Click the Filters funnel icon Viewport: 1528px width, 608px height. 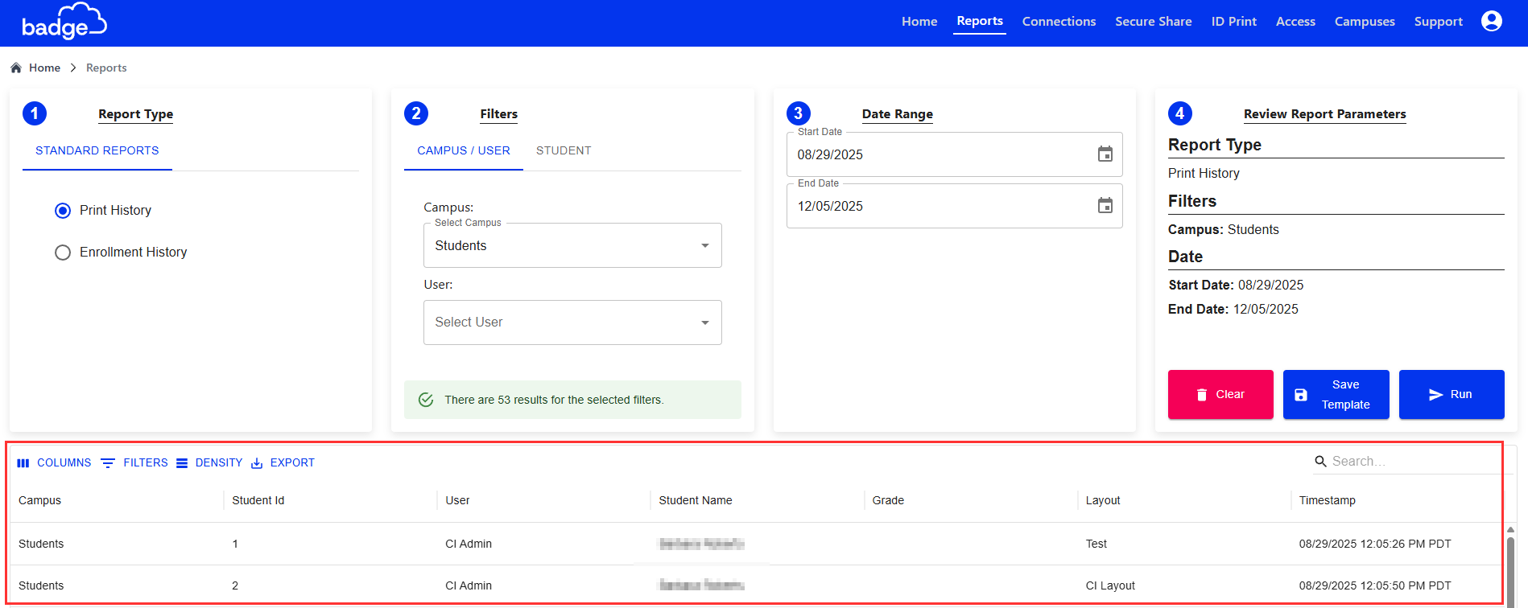(108, 463)
